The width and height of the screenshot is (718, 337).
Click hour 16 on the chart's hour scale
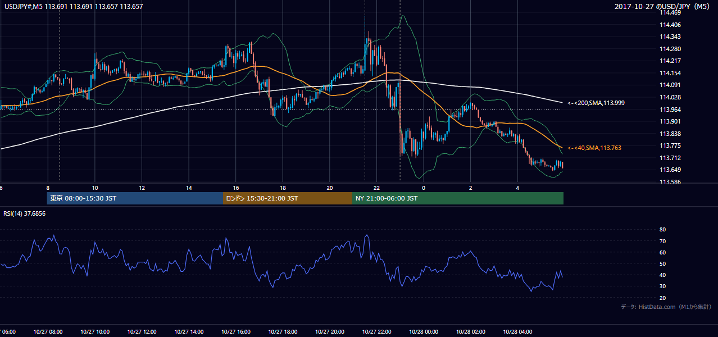click(236, 188)
